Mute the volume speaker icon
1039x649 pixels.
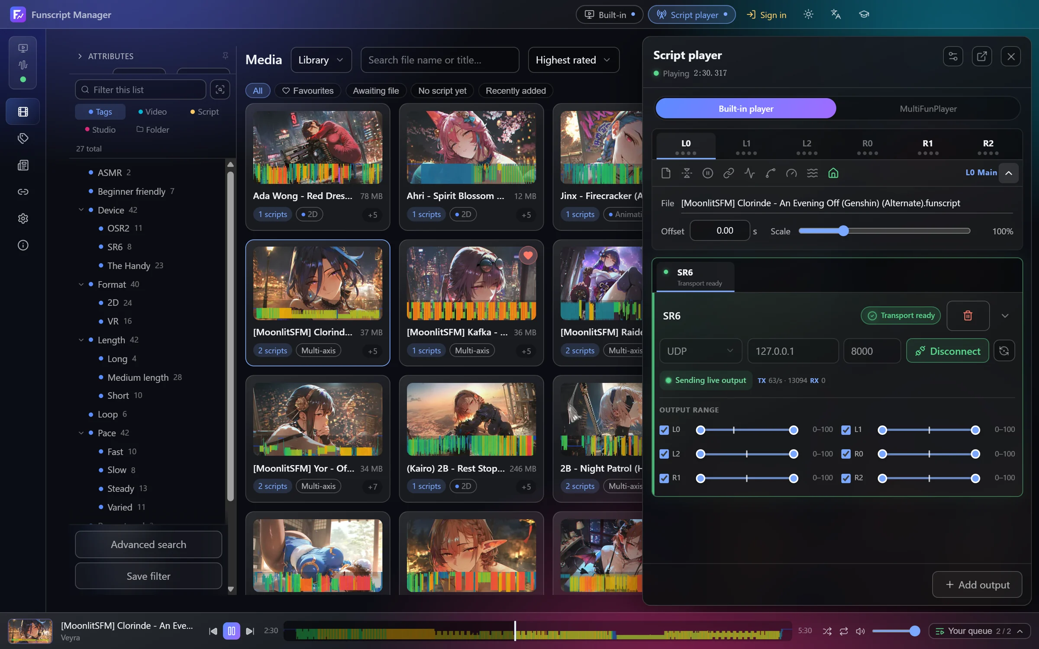coord(860,631)
